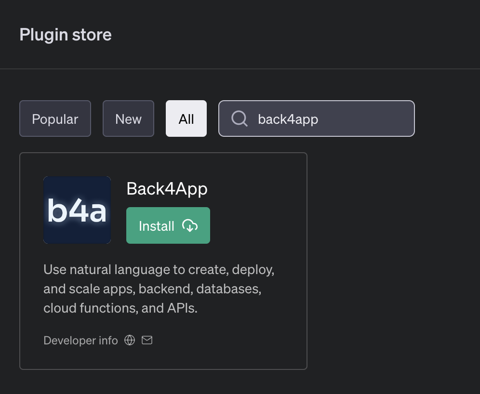Screen dimensions: 480x394
Task: Click the magnifier icon in search box
Action: coord(240,118)
